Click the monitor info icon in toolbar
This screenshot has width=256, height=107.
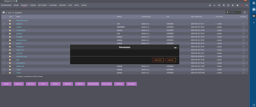228,5
